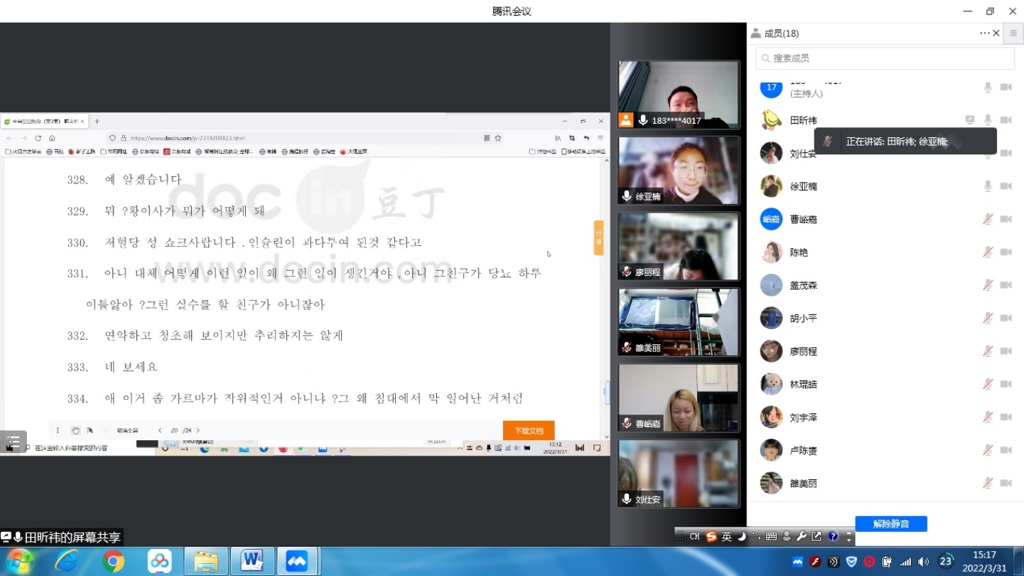Screen dimensions: 1024x576
Task: Close the members panel
Action: pos(996,33)
